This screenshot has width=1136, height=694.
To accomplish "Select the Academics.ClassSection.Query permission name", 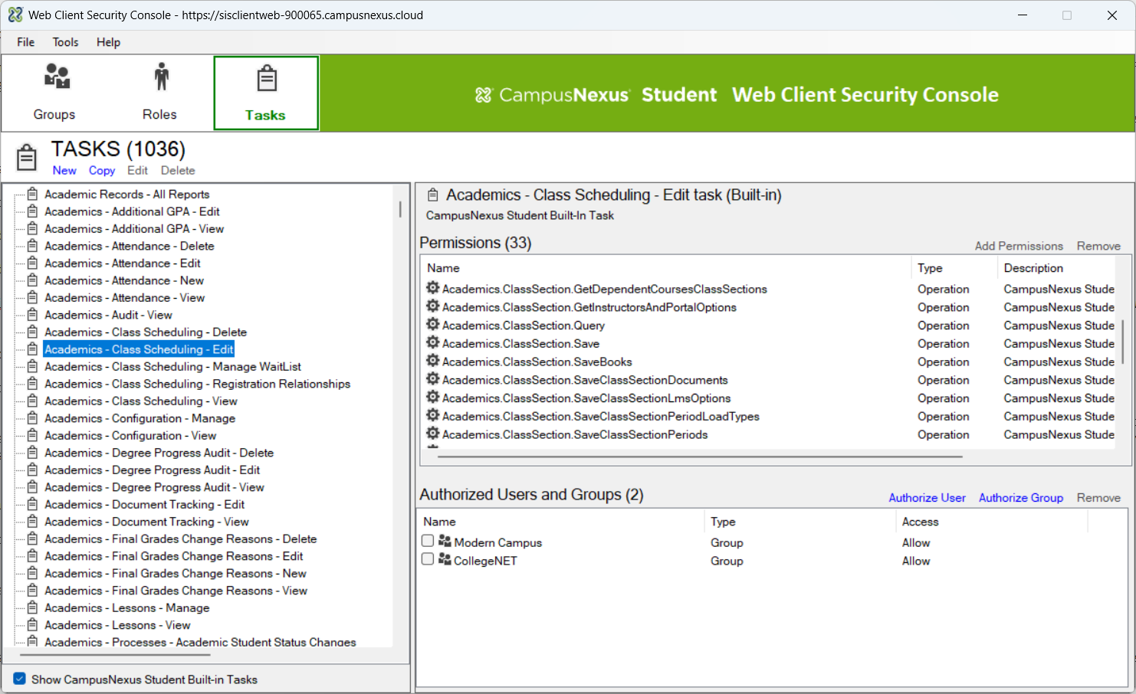I will point(524,326).
